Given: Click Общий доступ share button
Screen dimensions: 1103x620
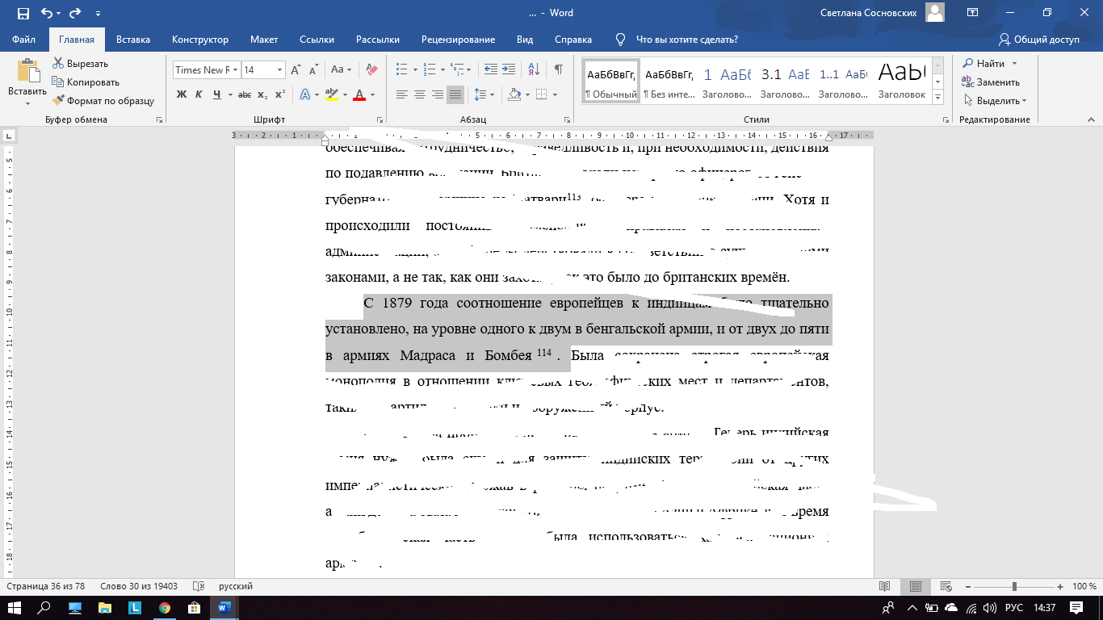Looking at the screenshot, I should 1038,40.
